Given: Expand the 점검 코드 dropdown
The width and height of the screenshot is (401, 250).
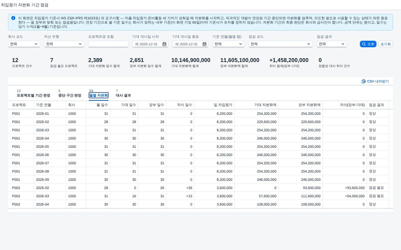Looking at the screenshot, I should pos(280,44).
